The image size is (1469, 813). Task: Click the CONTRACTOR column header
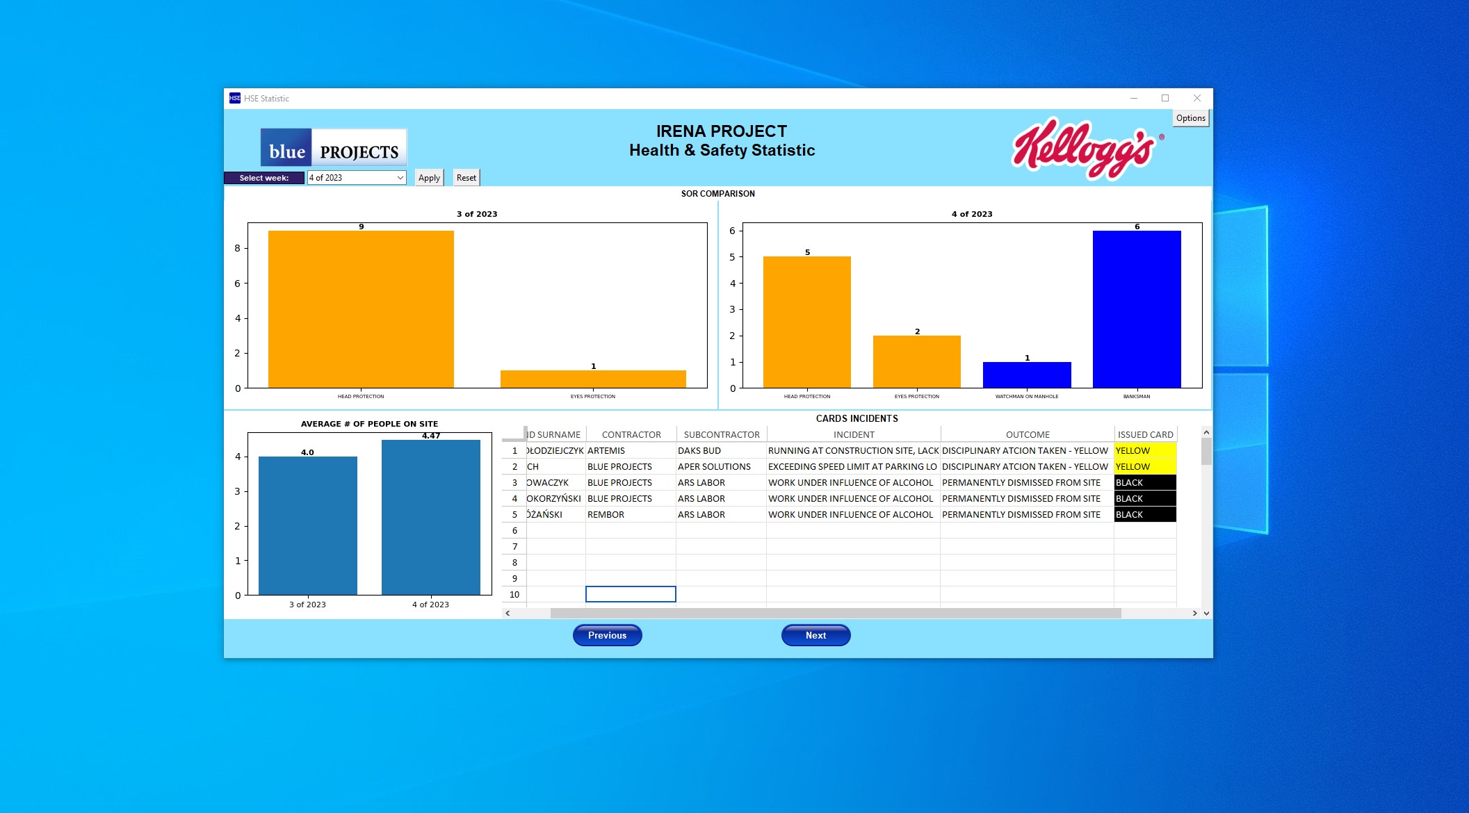tap(630, 434)
